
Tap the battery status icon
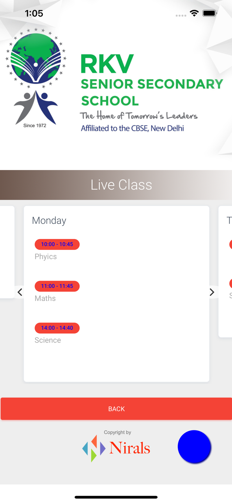click(x=210, y=13)
